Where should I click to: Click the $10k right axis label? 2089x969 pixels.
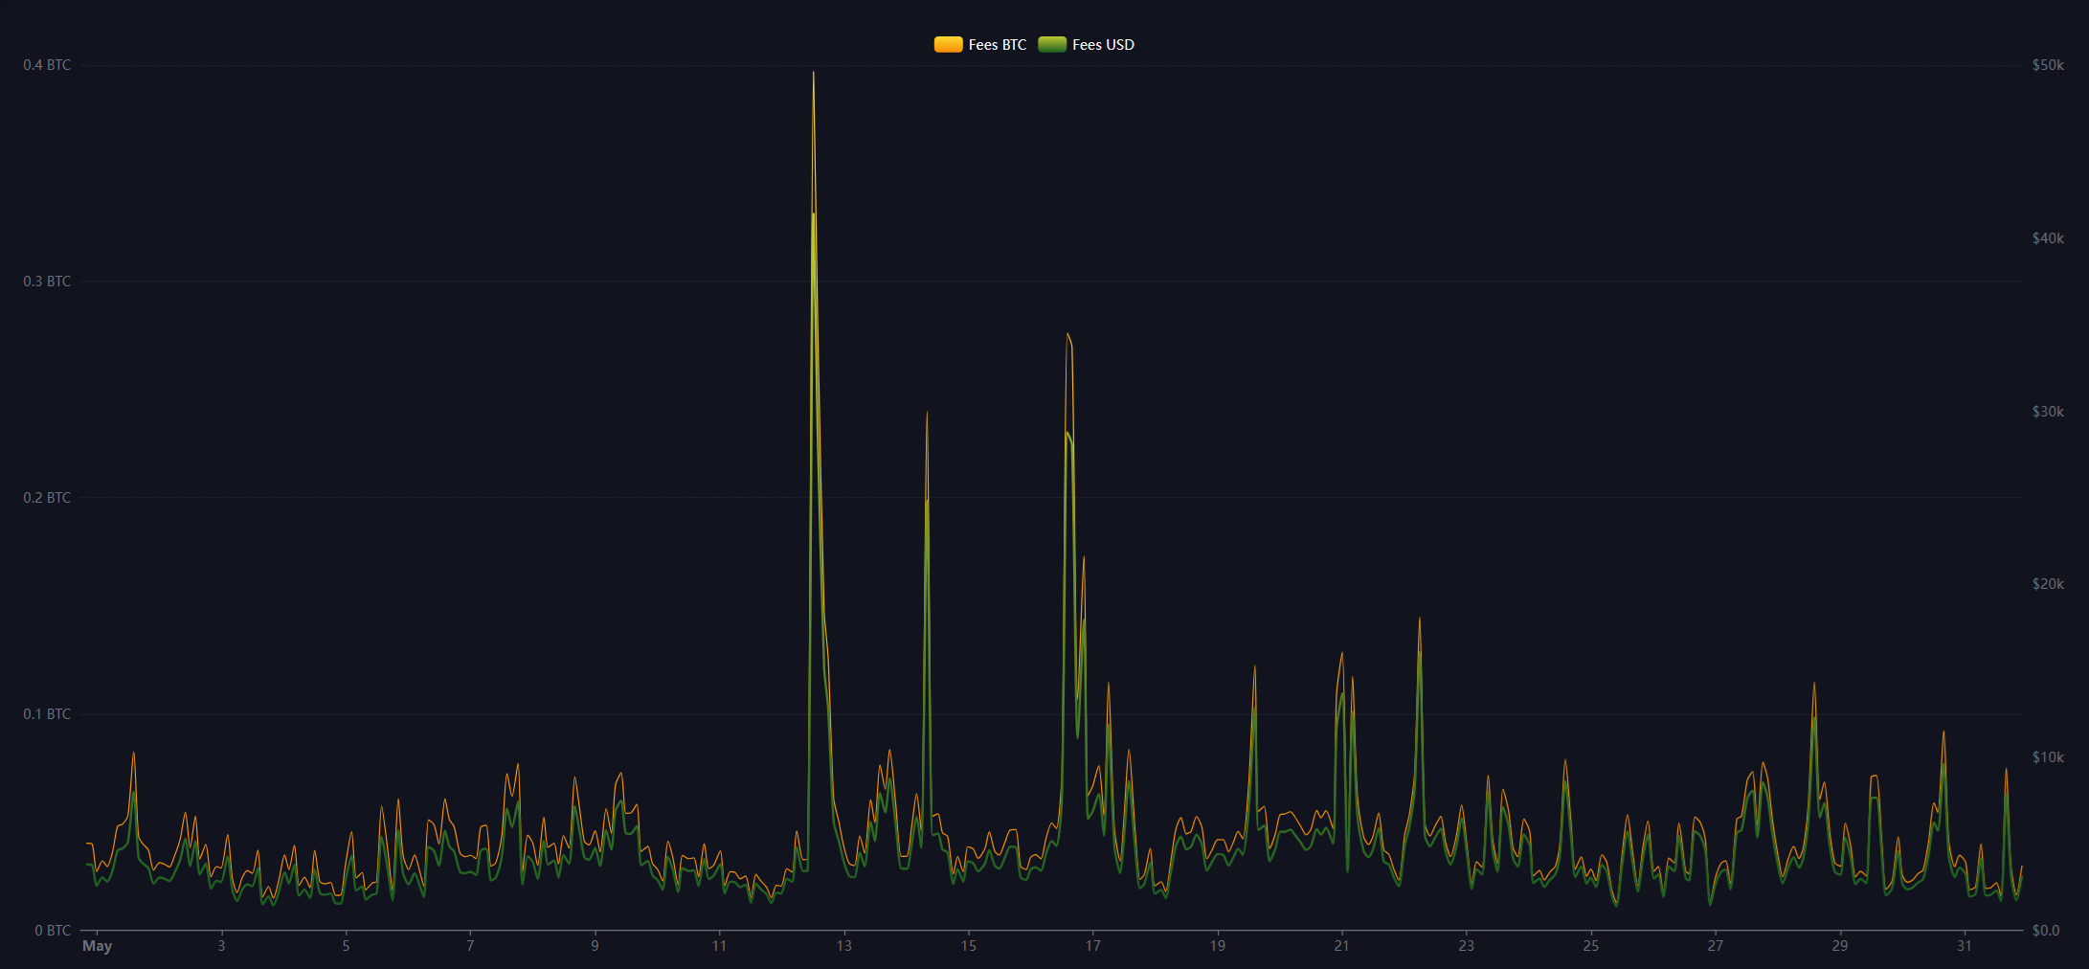coord(2048,757)
